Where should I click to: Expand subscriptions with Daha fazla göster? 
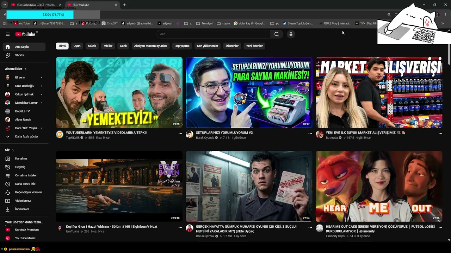(24, 136)
